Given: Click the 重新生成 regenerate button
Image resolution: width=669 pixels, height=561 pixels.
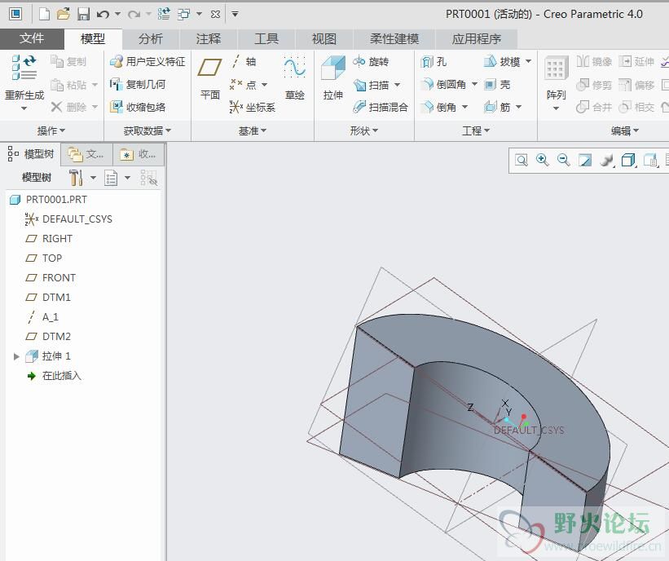Looking at the screenshot, I should (x=24, y=81).
